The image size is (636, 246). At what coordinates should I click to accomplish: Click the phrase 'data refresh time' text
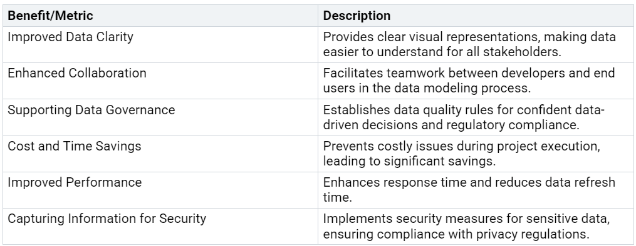pyautogui.click(x=469, y=190)
